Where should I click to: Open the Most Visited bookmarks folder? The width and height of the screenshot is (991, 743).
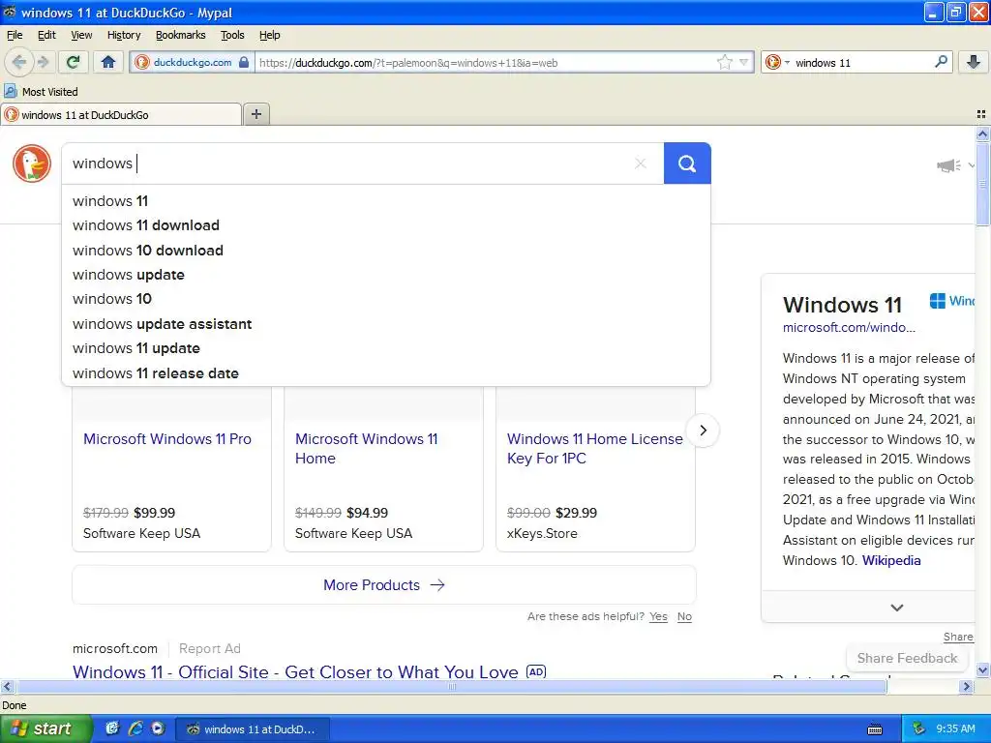pyautogui.click(x=41, y=92)
